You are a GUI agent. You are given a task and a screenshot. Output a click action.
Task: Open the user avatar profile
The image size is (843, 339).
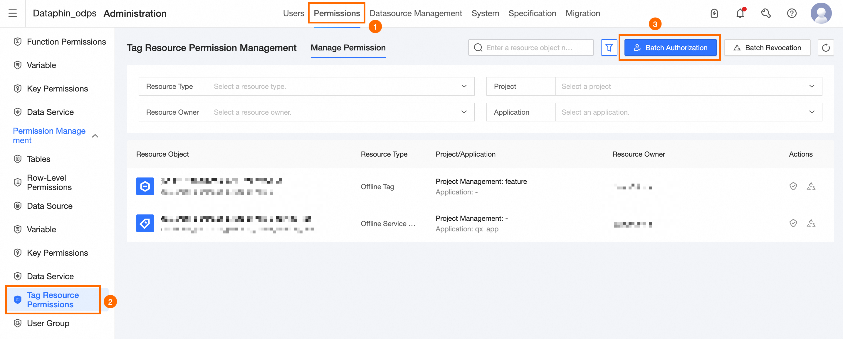(821, 13)
